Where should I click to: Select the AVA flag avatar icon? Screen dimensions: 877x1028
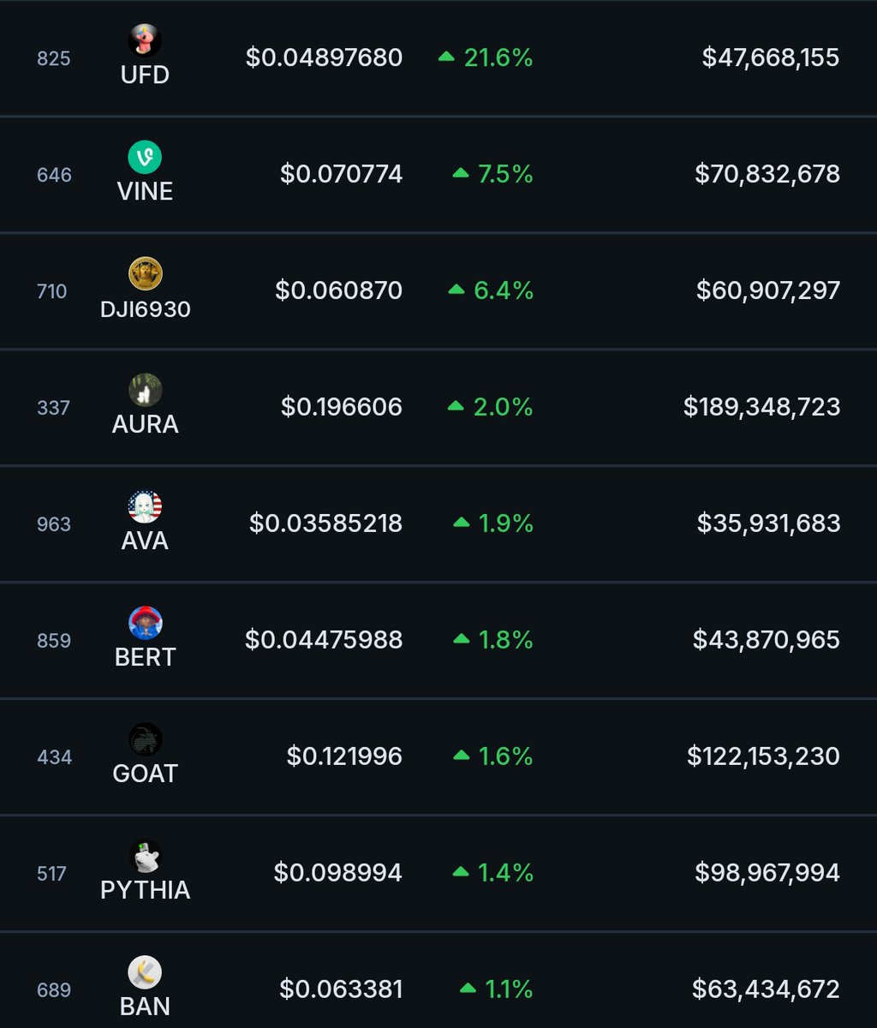pyautogui.click(x=145, y=506)
